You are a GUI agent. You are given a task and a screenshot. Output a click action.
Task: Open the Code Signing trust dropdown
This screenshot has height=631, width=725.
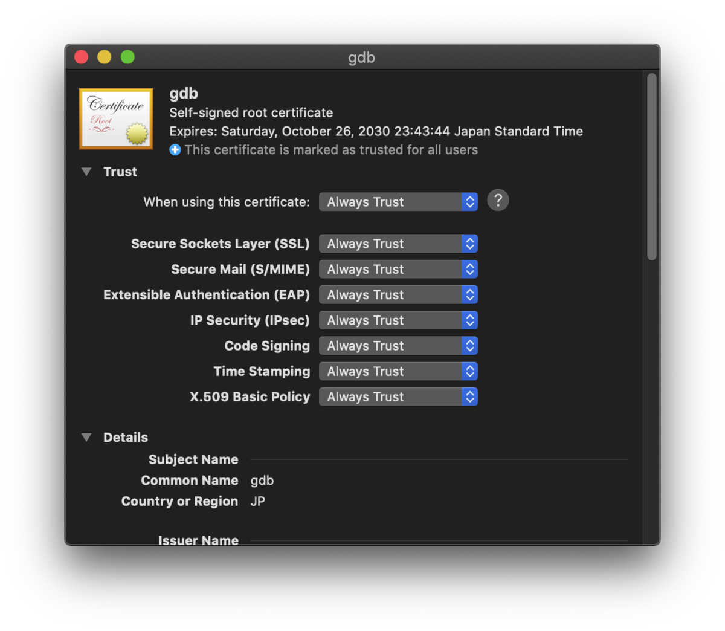pyautogui.click(x=398, y=346)
